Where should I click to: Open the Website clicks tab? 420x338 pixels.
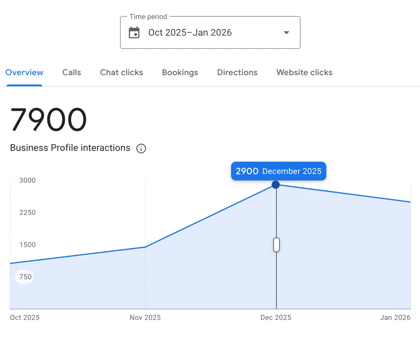pos(304,72)
